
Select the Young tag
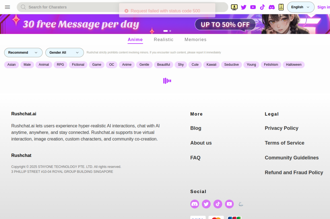click(x=251, y=65)
